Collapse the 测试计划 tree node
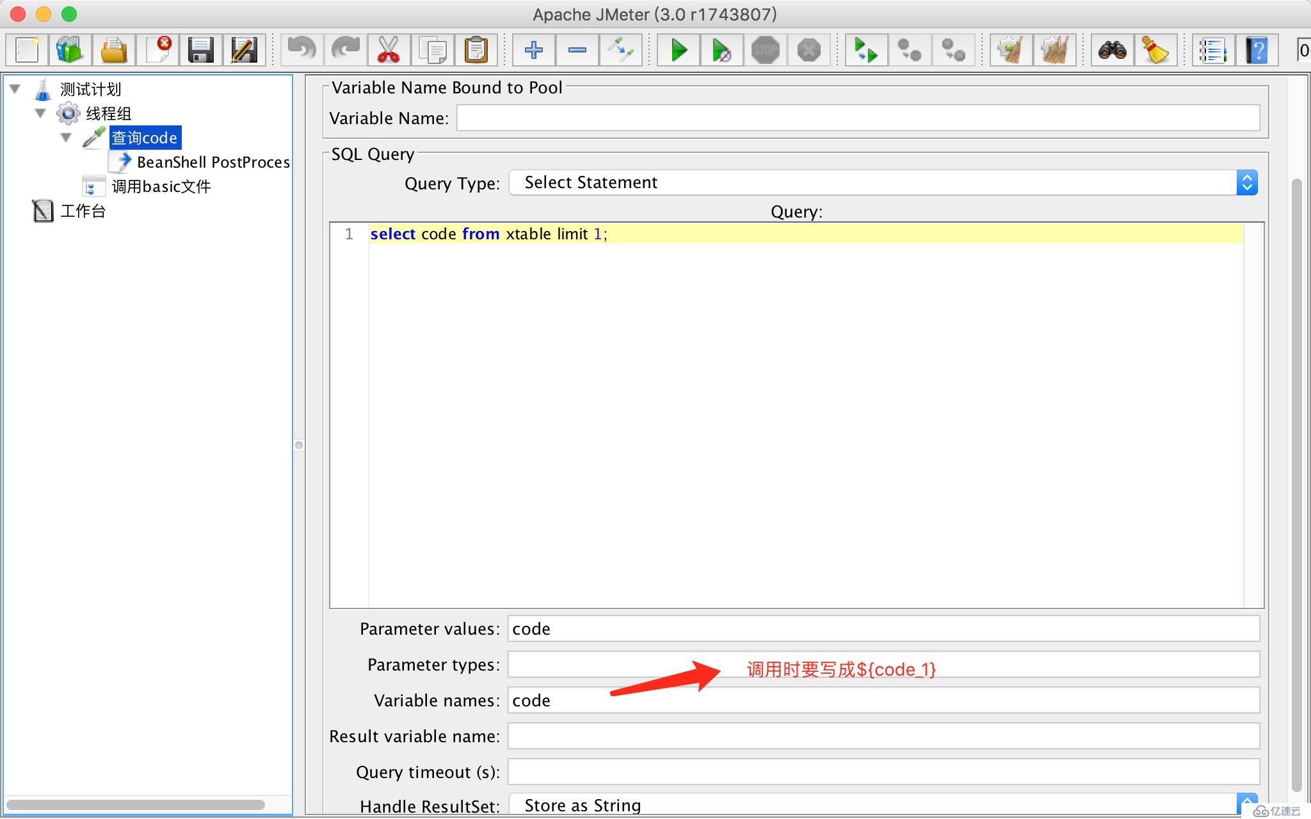The height and width of the screenshot is (819, 1311). [15, 89]
